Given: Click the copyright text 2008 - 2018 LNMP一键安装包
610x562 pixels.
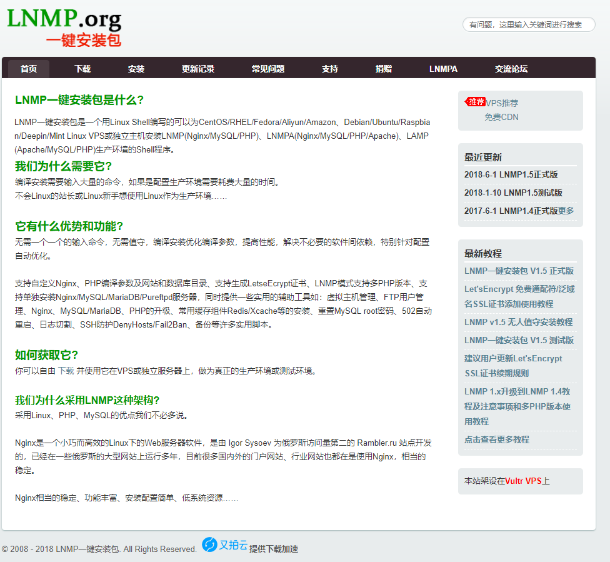Looking at the screenshot, I should 99,549.
